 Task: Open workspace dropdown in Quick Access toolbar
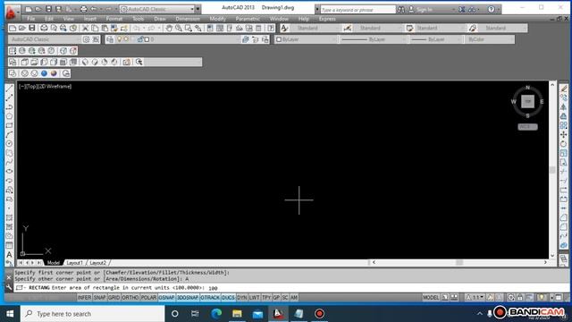(x=192, y=9)
